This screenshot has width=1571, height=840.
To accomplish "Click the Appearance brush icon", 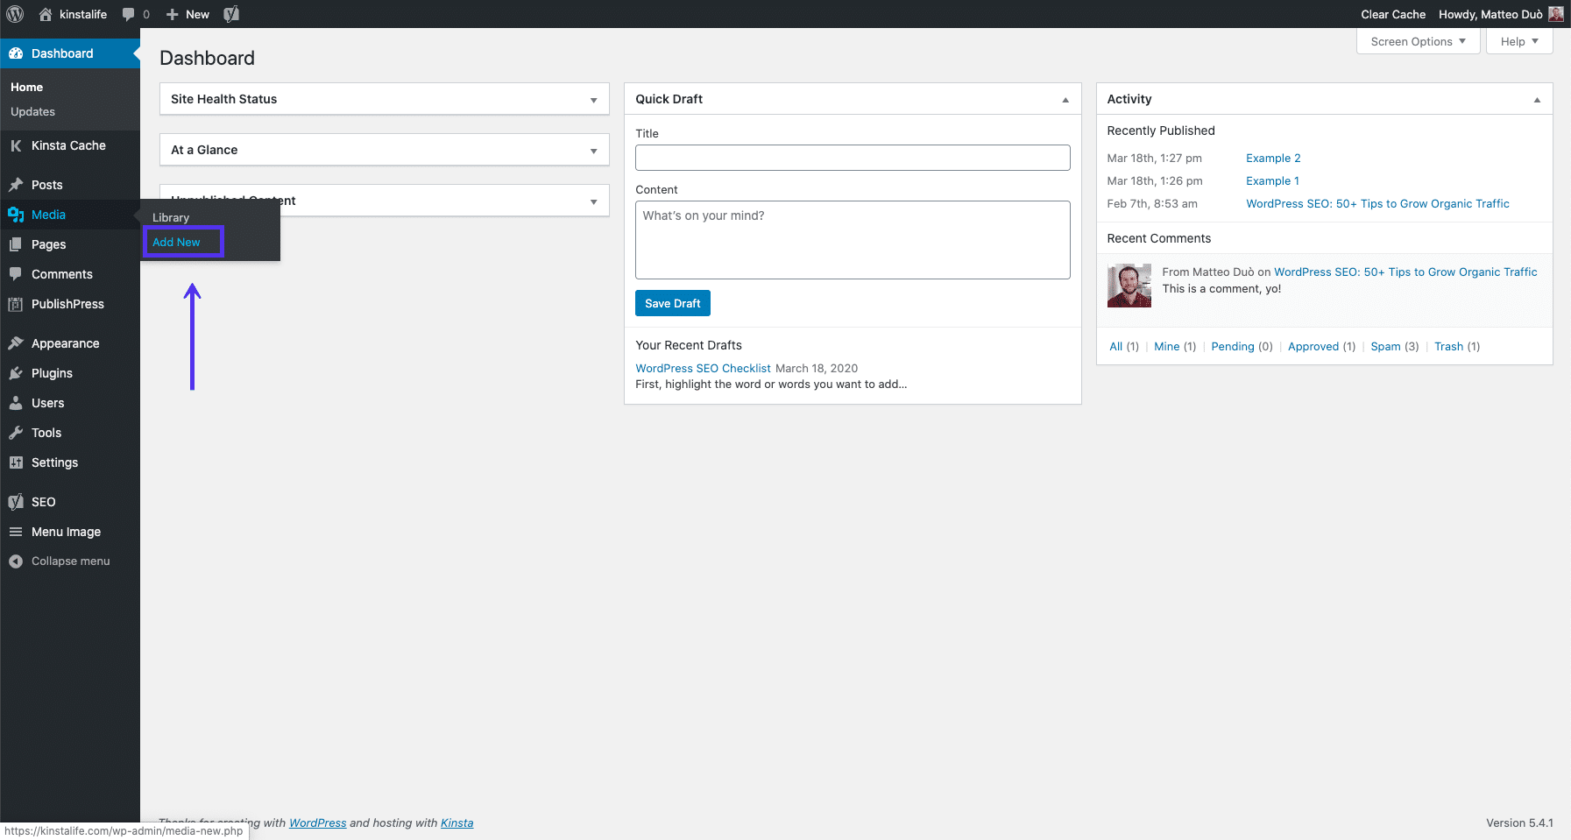I will pyautogui.click(x=17, y=343).
